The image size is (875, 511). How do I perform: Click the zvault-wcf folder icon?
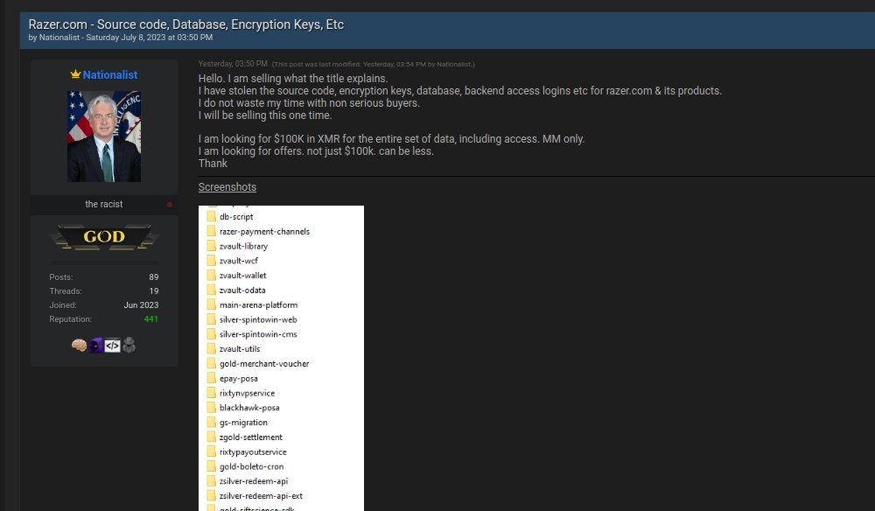tap(211, 261)
